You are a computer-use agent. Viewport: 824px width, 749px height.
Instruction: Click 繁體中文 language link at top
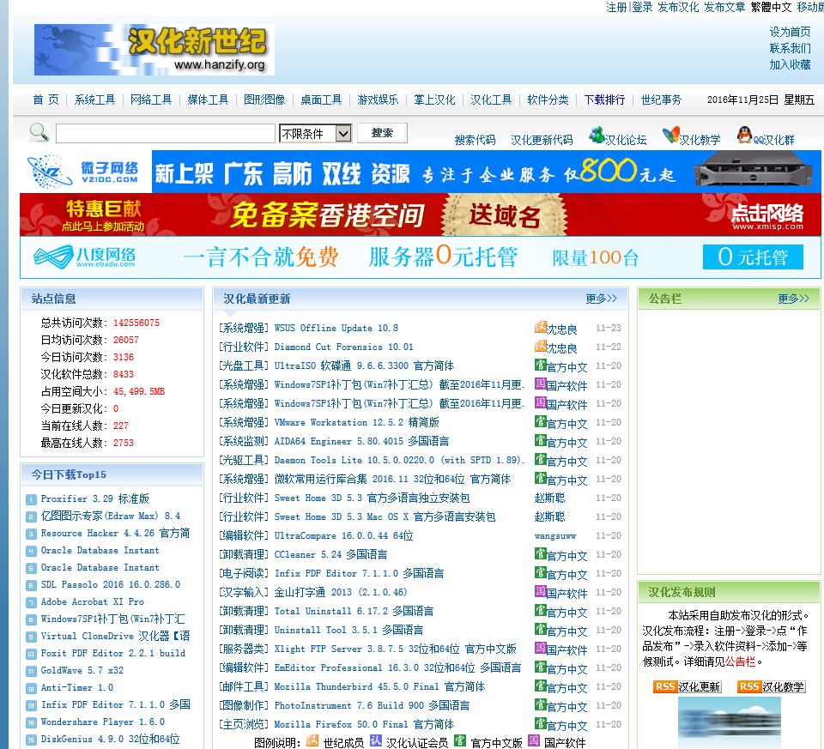coord(772,7)
